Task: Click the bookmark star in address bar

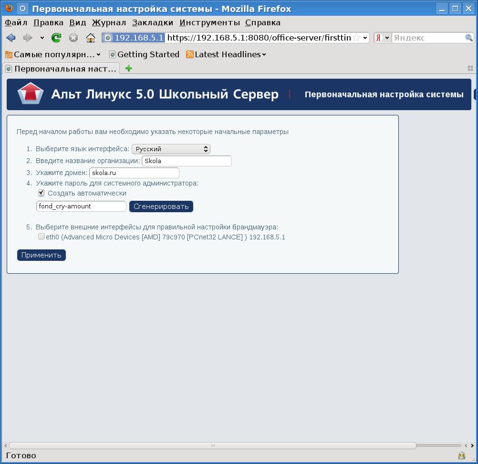Action: pyautogui.click(x=356, y=38)
